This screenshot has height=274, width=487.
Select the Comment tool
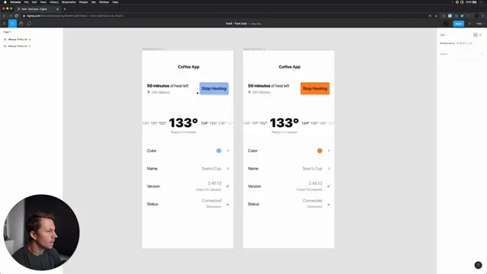(29, 24)
